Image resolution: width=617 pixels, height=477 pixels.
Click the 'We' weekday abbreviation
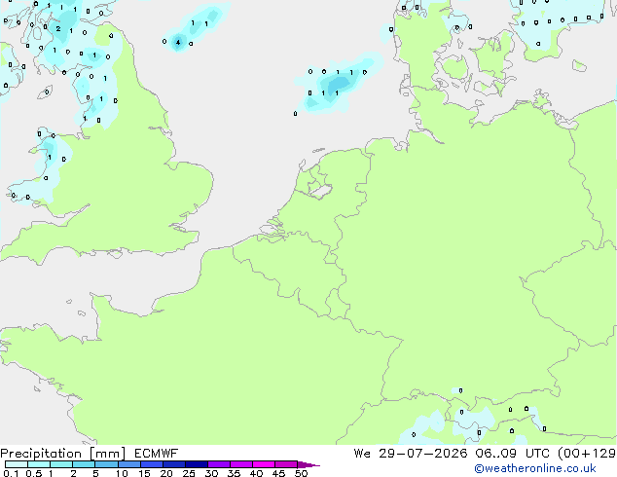(362, 454)
